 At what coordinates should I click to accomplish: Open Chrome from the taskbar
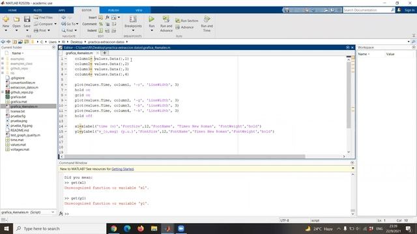click(x=114, y=228)
